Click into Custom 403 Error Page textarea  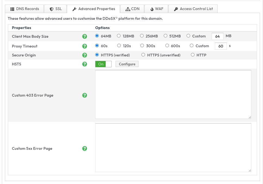coord(173,94)
